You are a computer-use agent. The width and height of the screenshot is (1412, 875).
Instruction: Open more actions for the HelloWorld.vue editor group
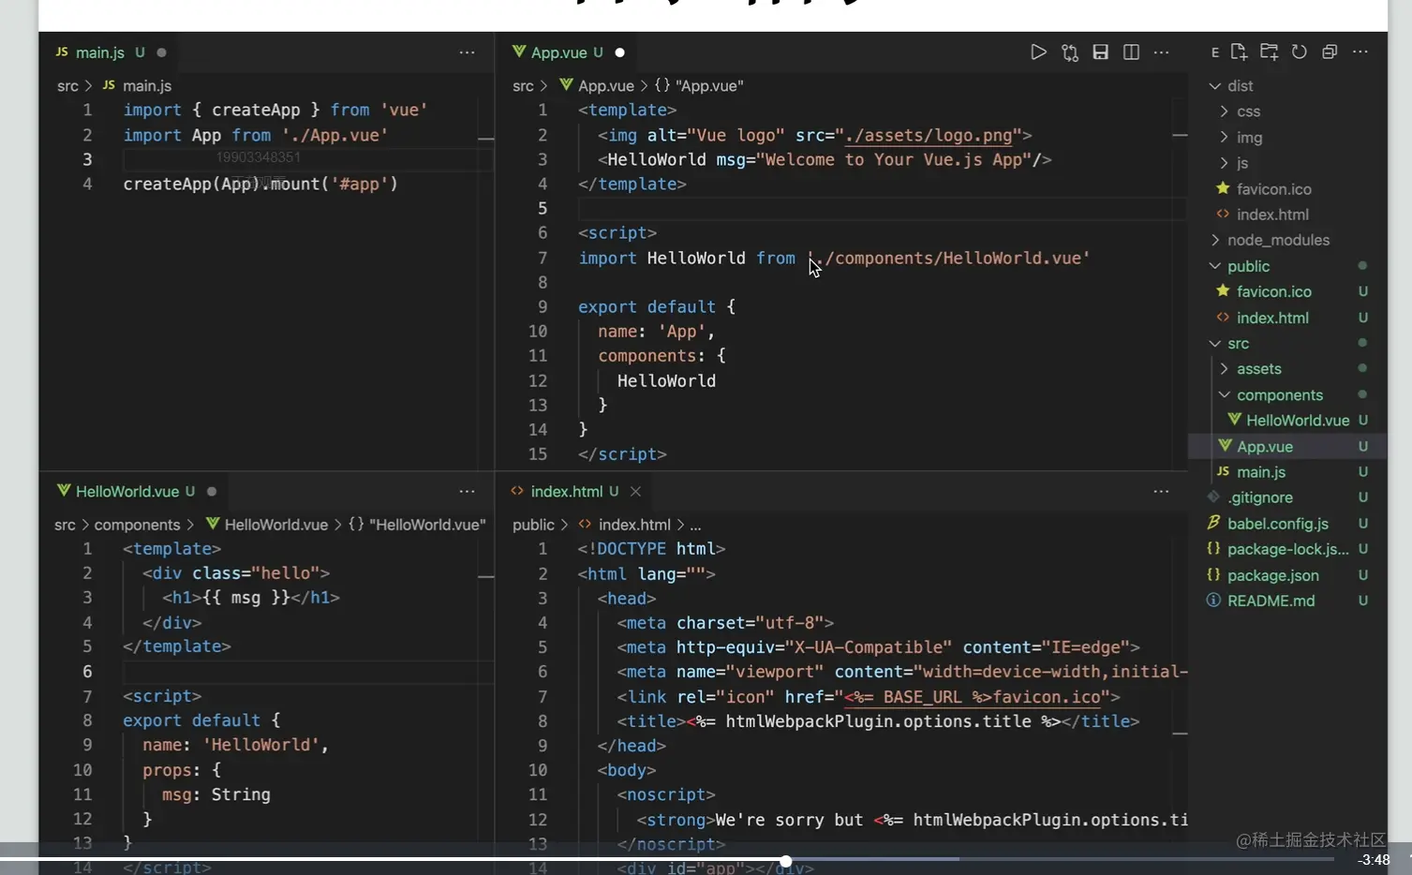pyautogui.click(x=467, y=491)
